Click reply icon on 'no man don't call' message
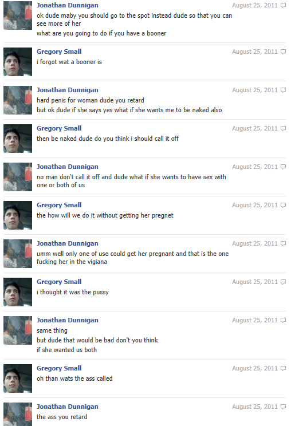 (283, 167)
